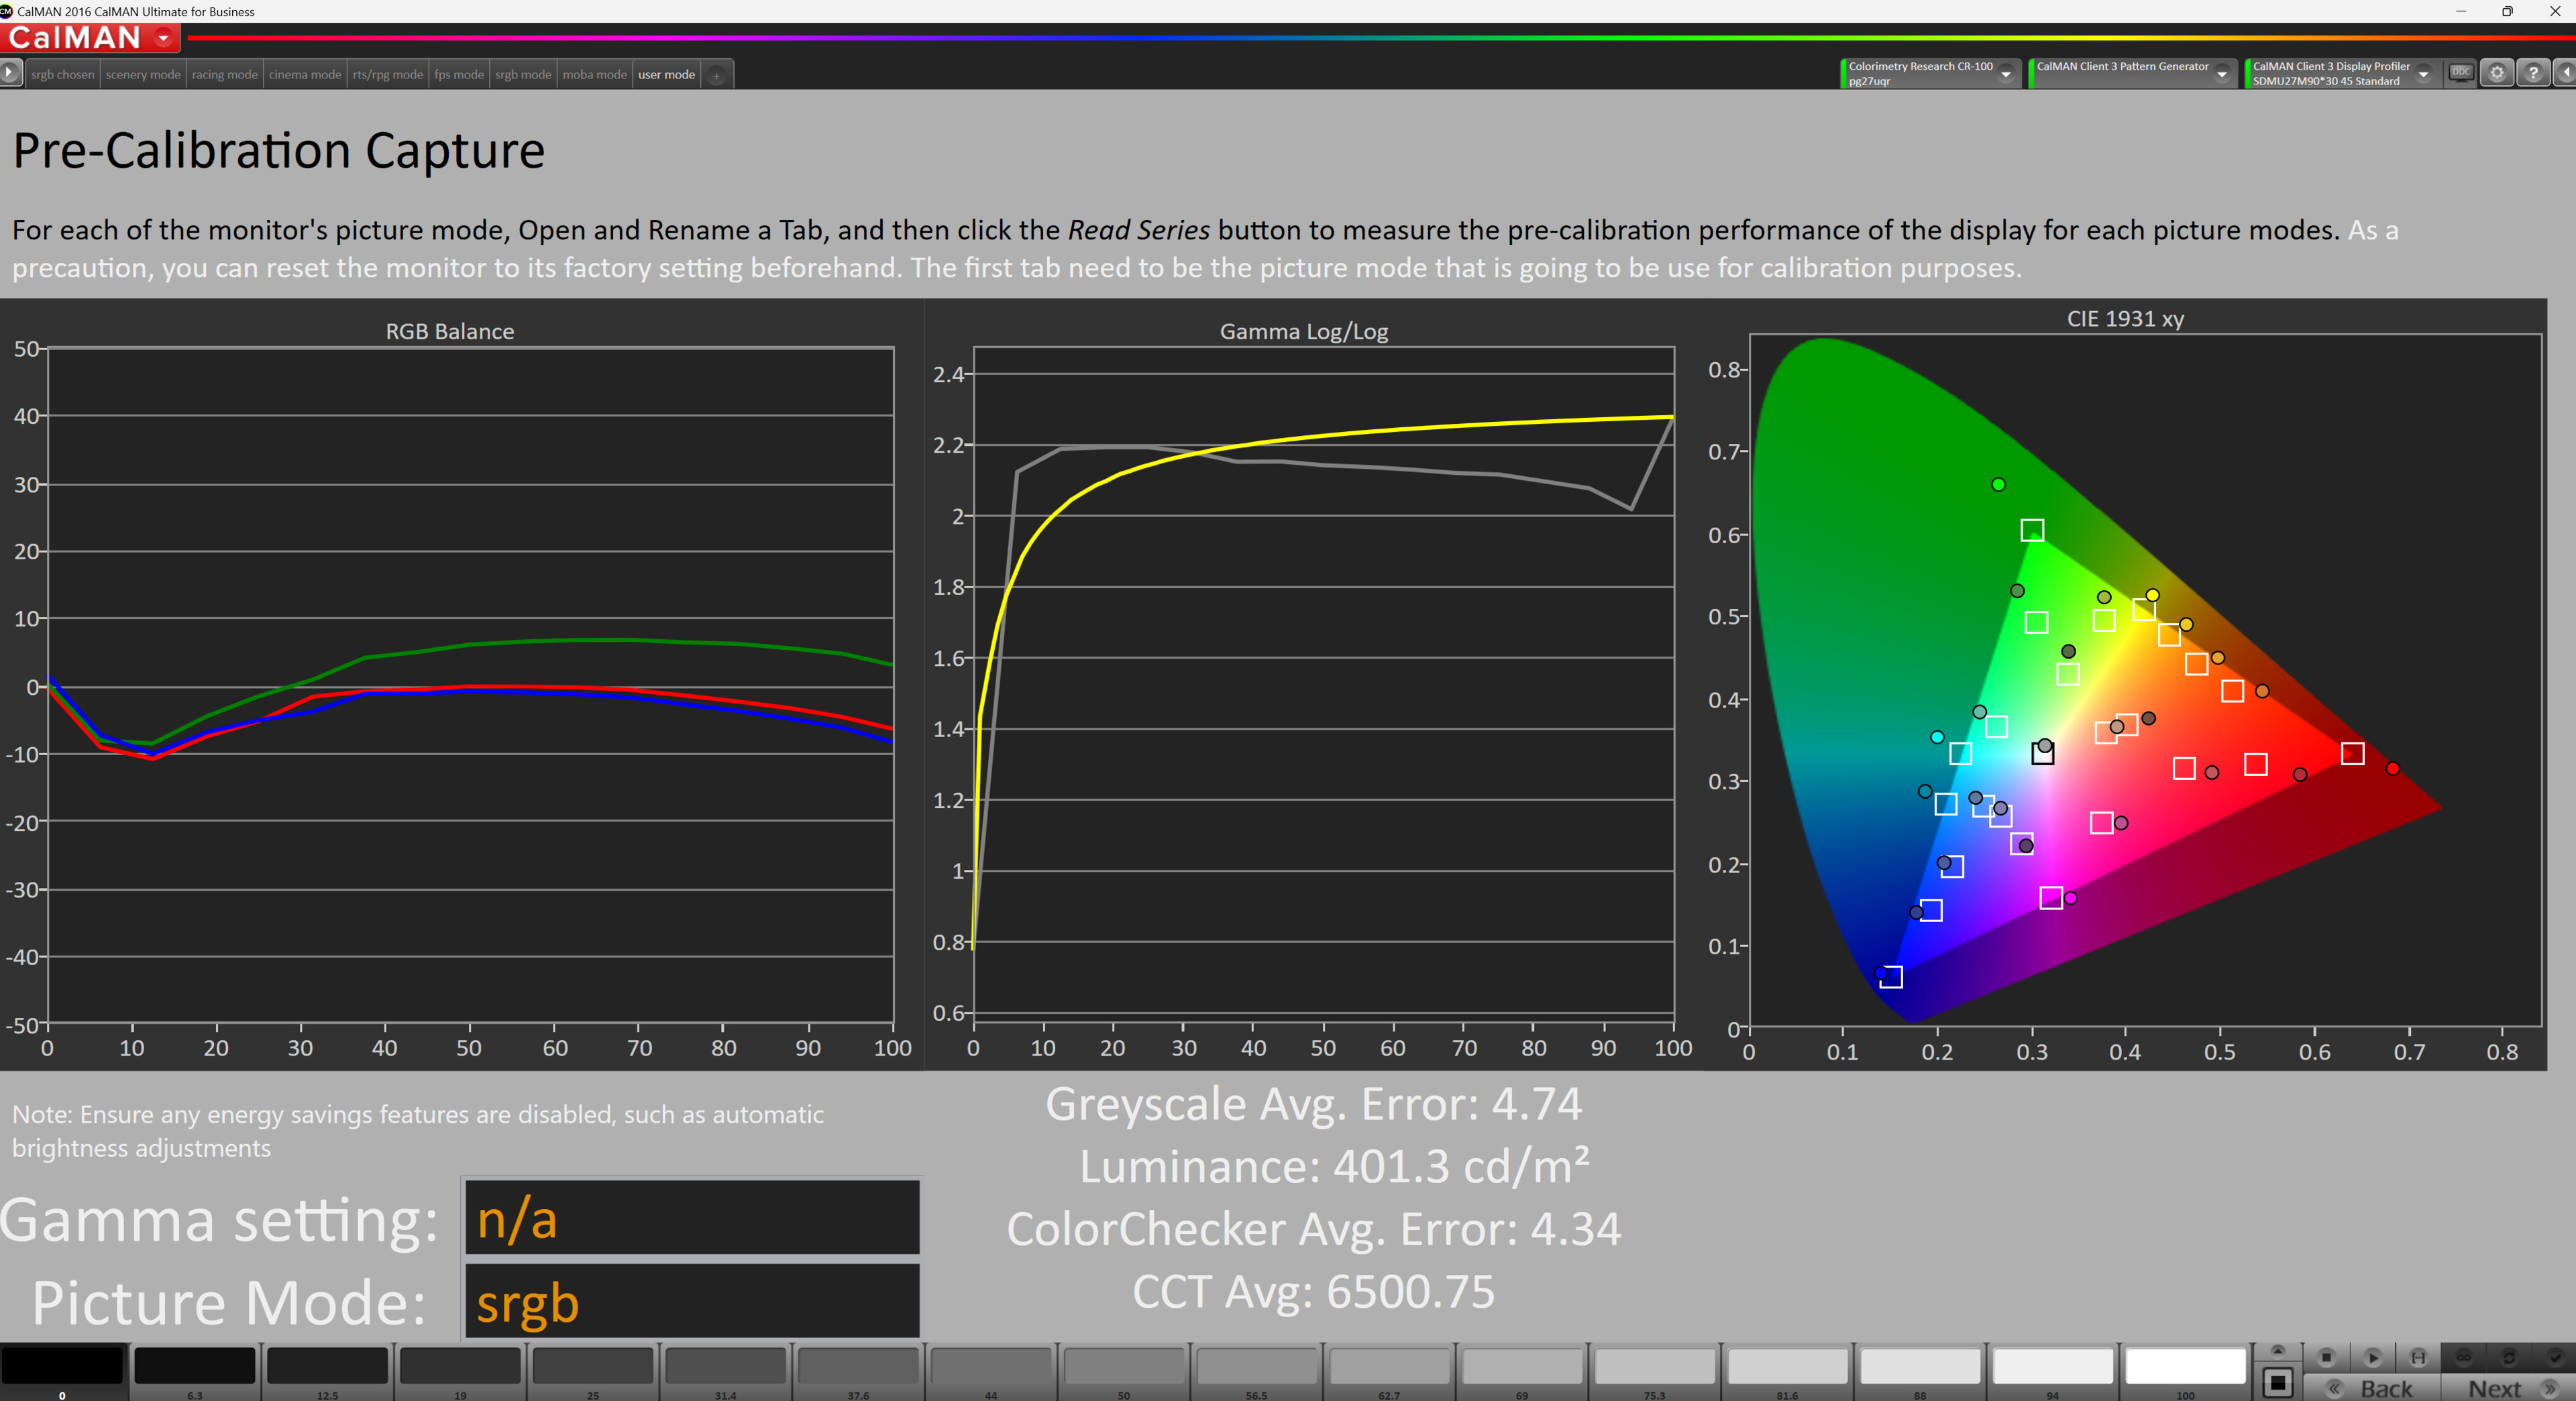Expand the Colorimetry Research CR-100 meter dropdown
The image size is (2576, 1401).
[x=2005, y=74]
